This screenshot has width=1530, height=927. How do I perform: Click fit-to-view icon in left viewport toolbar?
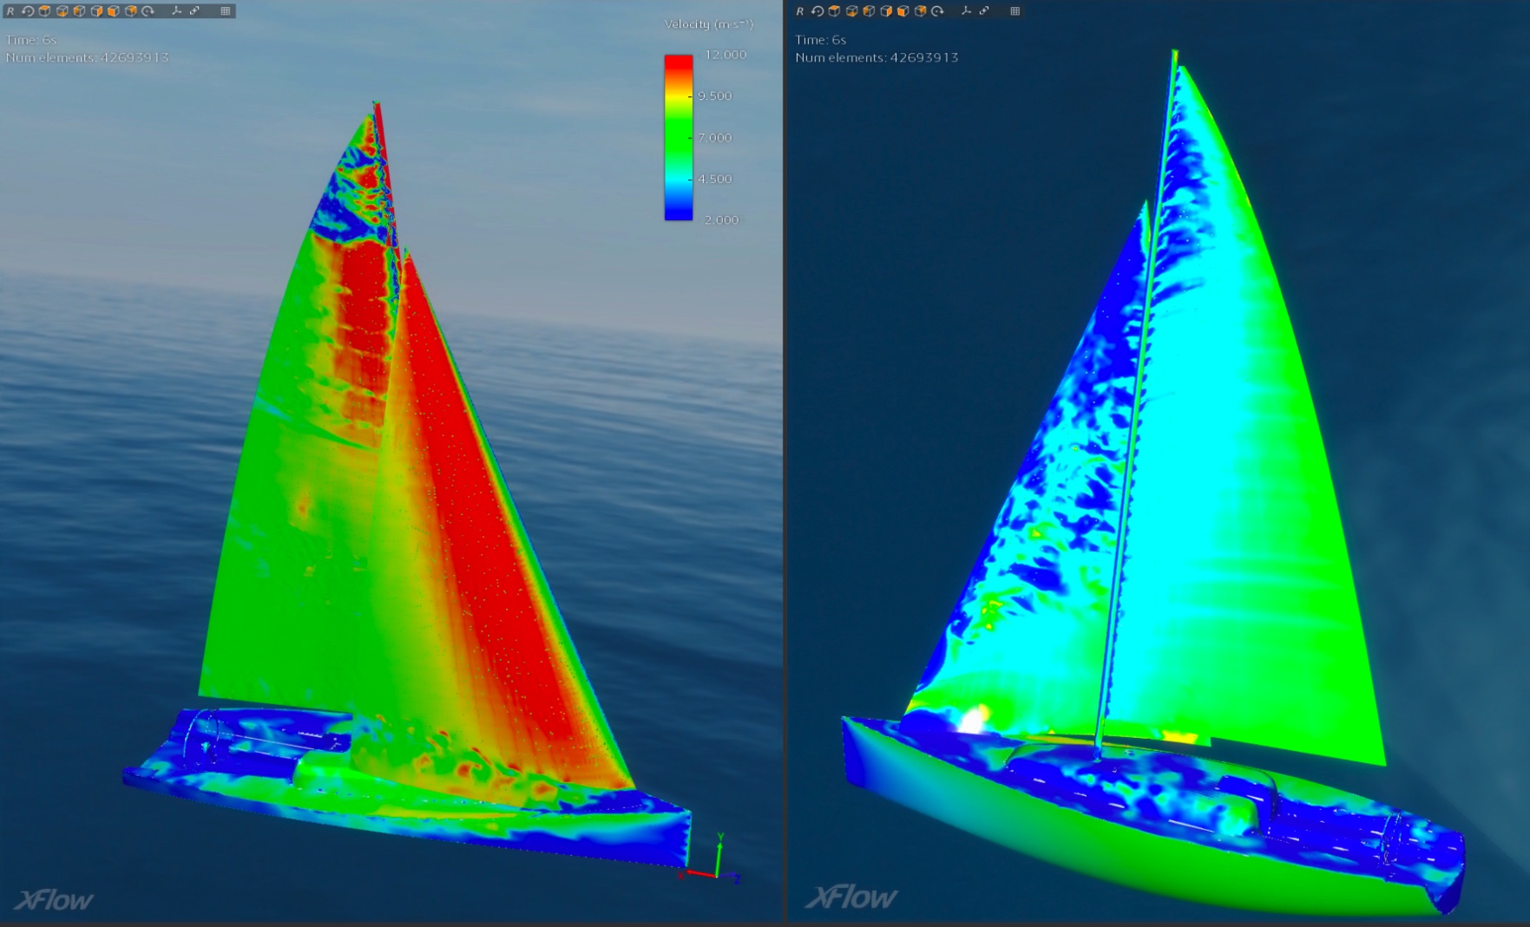194,11
